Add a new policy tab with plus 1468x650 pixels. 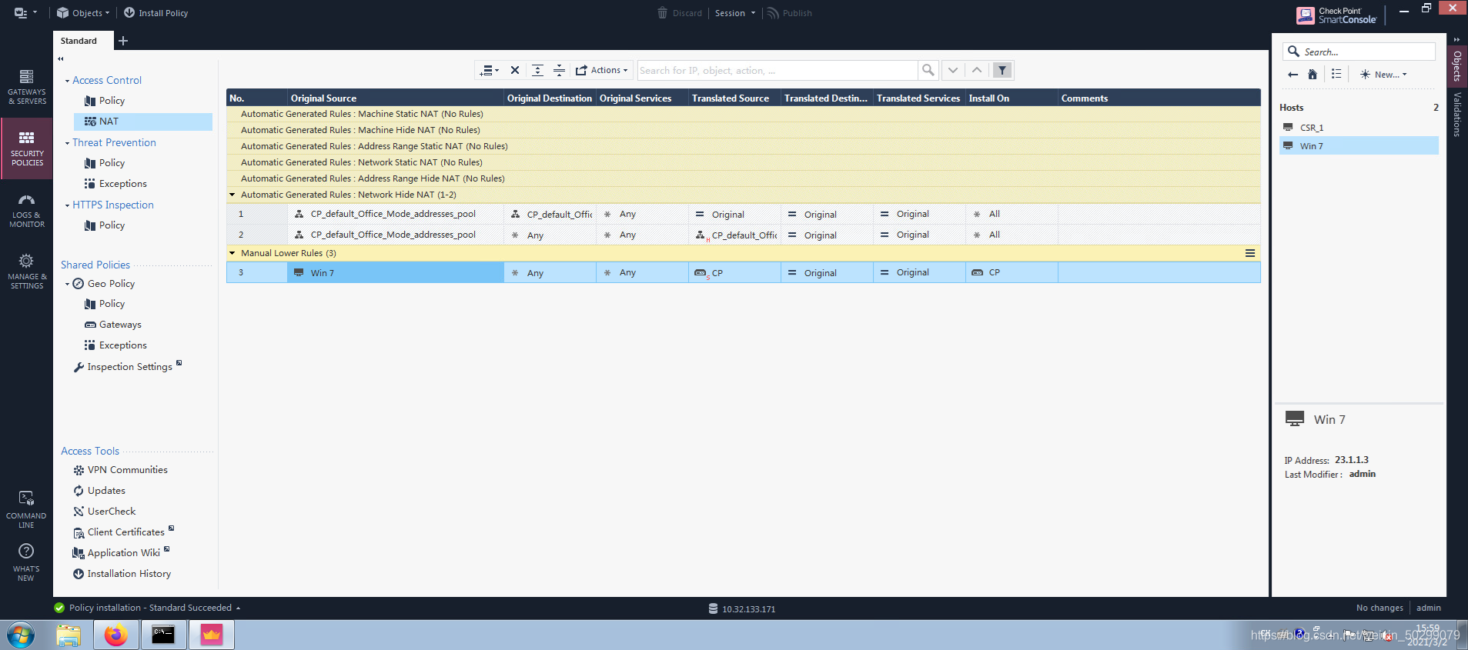(123, 41)
